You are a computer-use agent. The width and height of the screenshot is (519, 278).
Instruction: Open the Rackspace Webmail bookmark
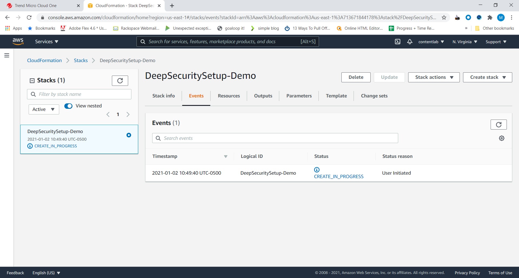click(x=136, y=28)
